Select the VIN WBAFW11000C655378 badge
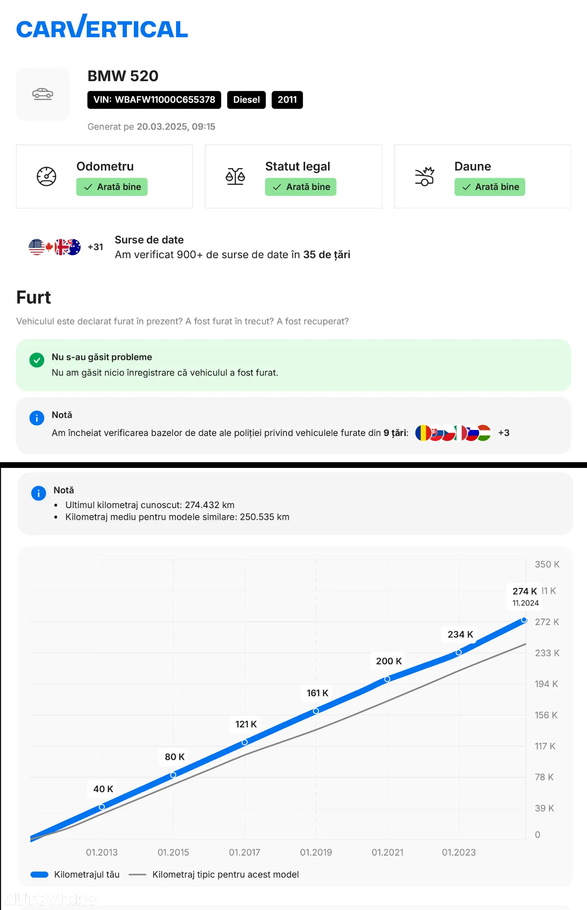 point(154,100)
